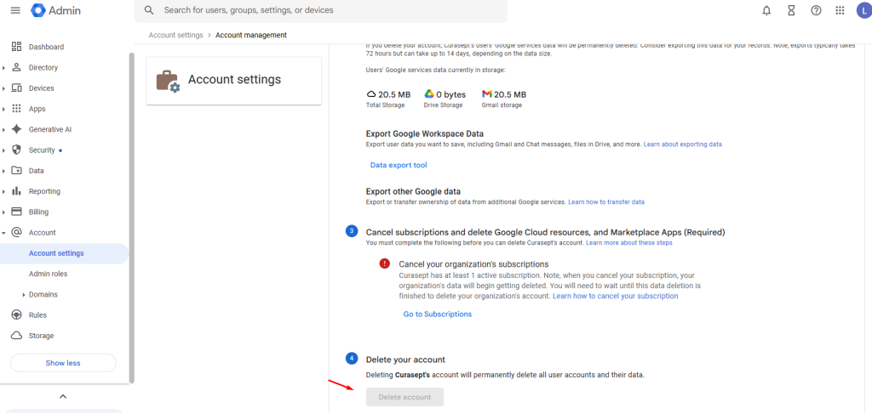
Task: Expand the Directory section arrow
Action: (x=4, y=68)
